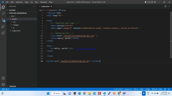Open the Run menu
This screenshot has height=96, width=172.
tap(37, 2)
